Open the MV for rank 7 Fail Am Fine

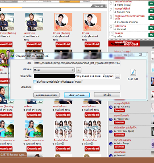tap(151, 11)
